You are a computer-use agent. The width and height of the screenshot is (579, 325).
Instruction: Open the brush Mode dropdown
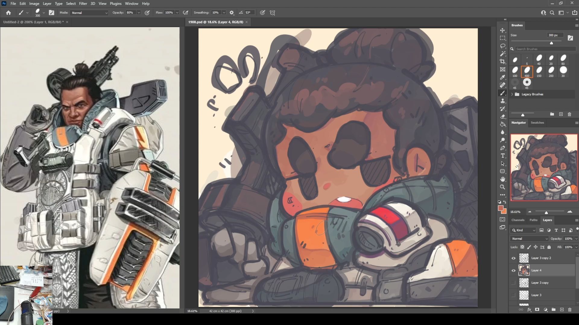coord(89,13)
